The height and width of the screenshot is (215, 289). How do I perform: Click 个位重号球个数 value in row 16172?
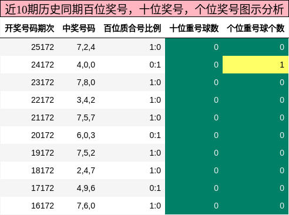point(282,206)
